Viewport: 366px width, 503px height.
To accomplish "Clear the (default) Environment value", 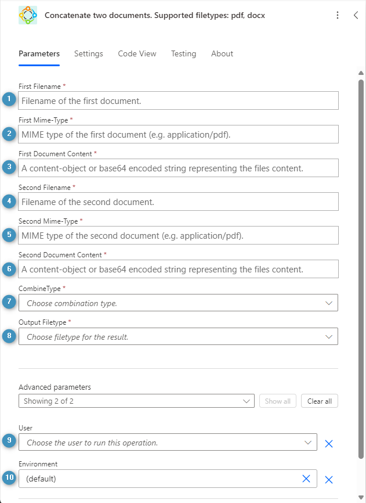I will click(x=306, y=479).
